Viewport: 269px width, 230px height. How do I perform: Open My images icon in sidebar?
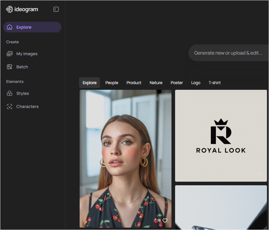[x=10, y=54]
